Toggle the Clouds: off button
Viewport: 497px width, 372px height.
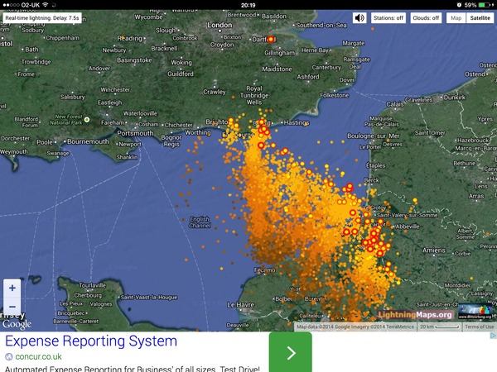click(425, 17)
